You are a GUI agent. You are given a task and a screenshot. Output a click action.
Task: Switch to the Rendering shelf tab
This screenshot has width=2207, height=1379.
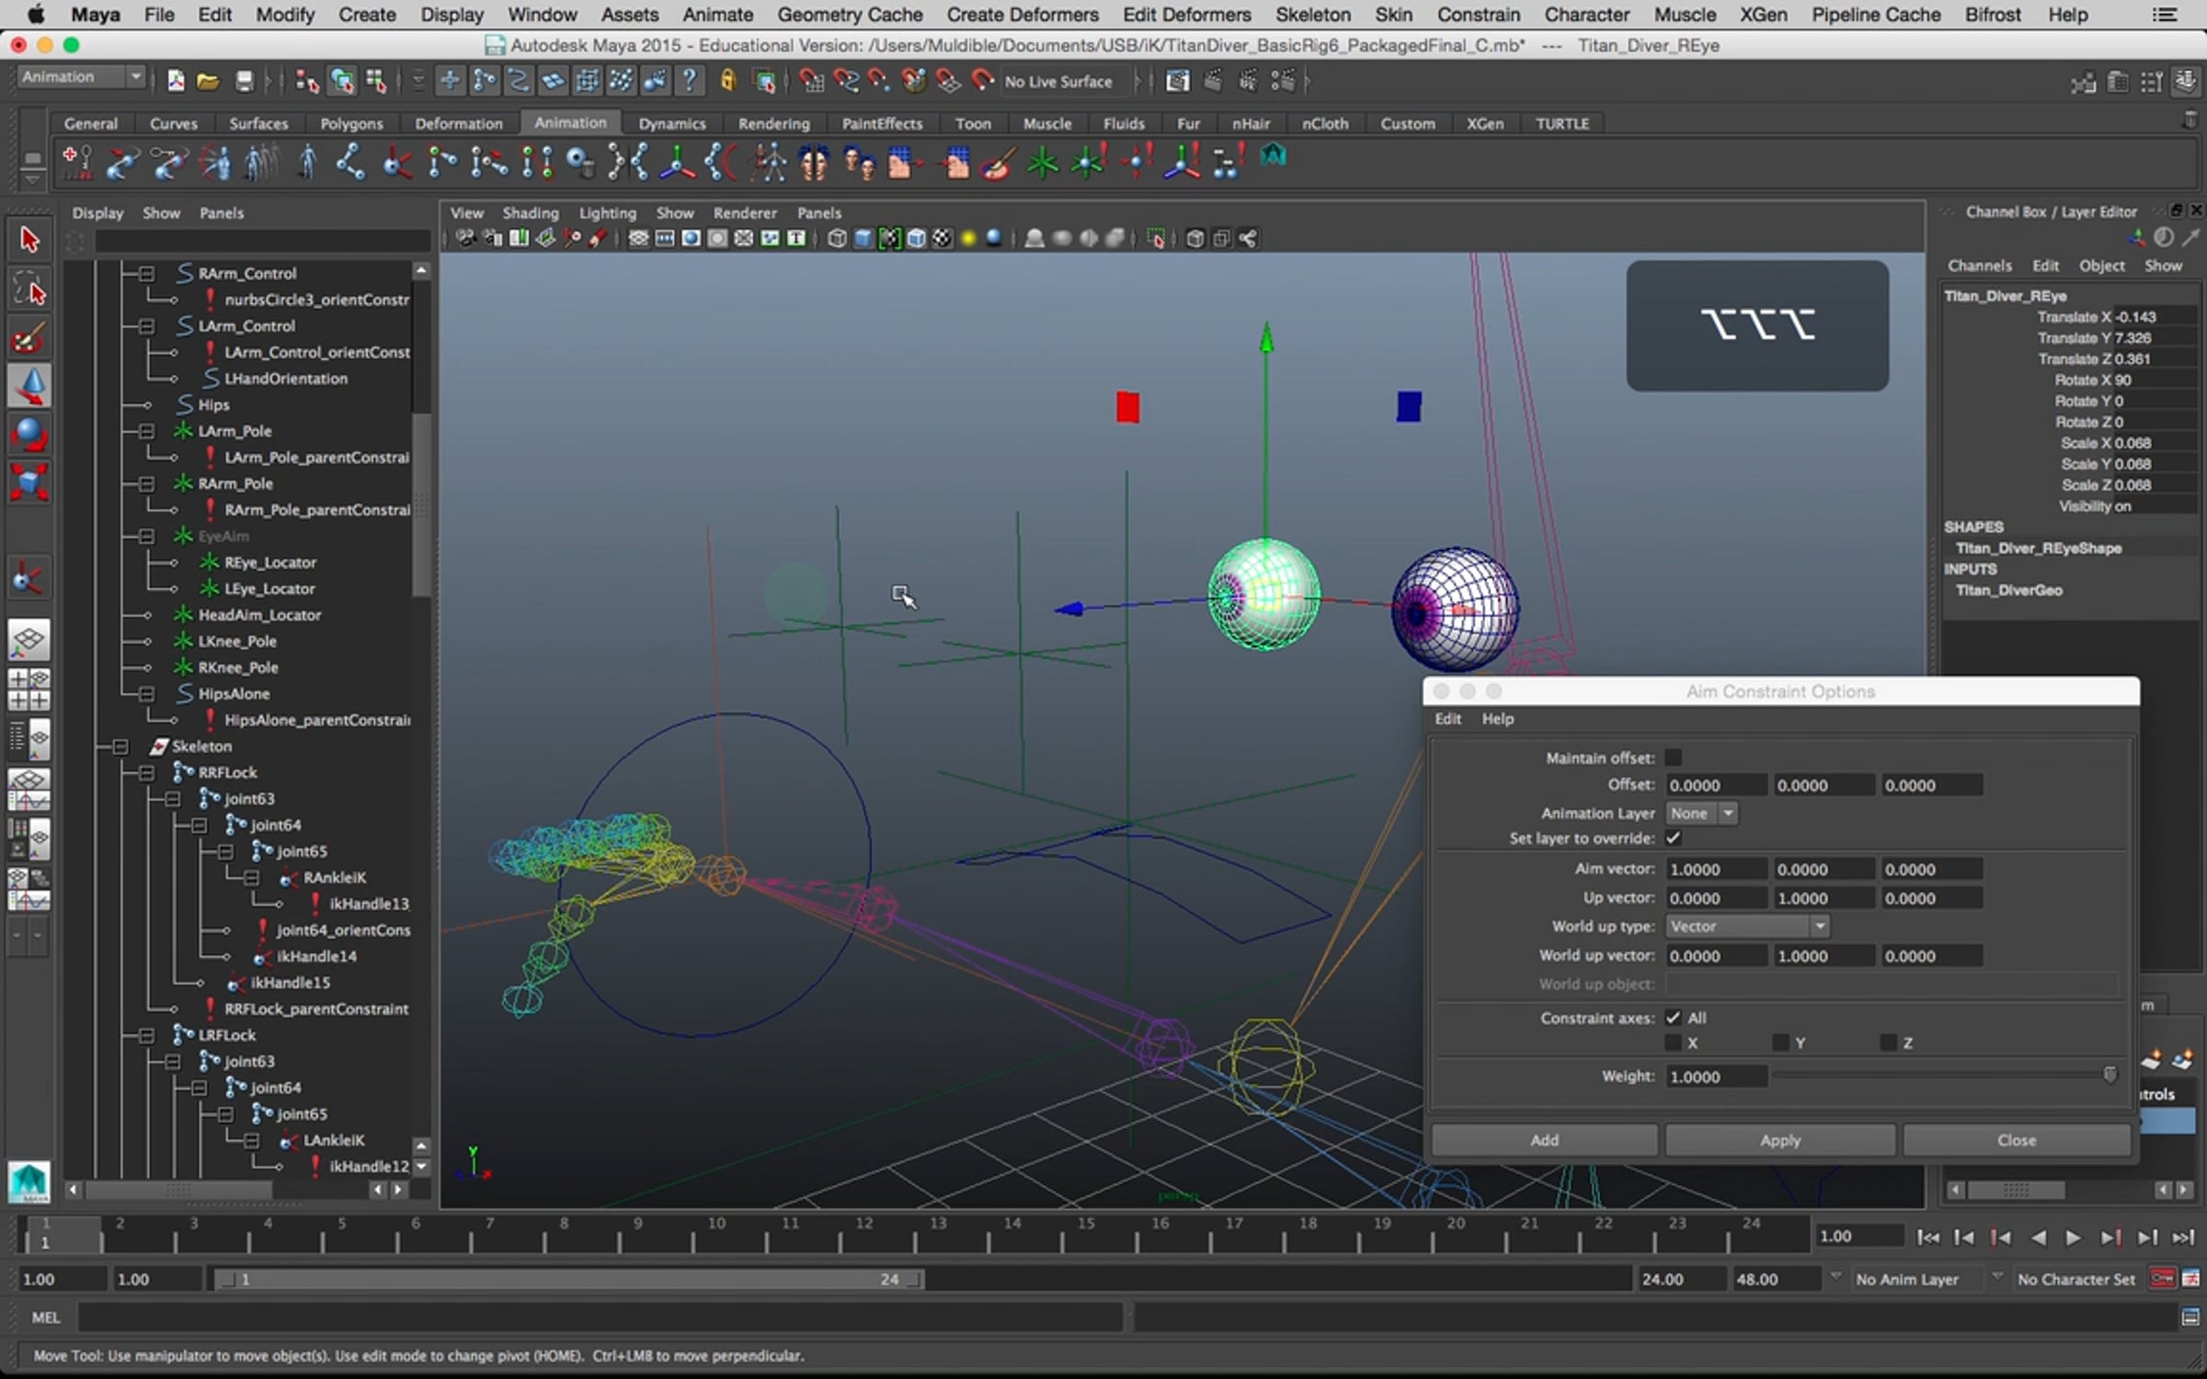(773, 123)
